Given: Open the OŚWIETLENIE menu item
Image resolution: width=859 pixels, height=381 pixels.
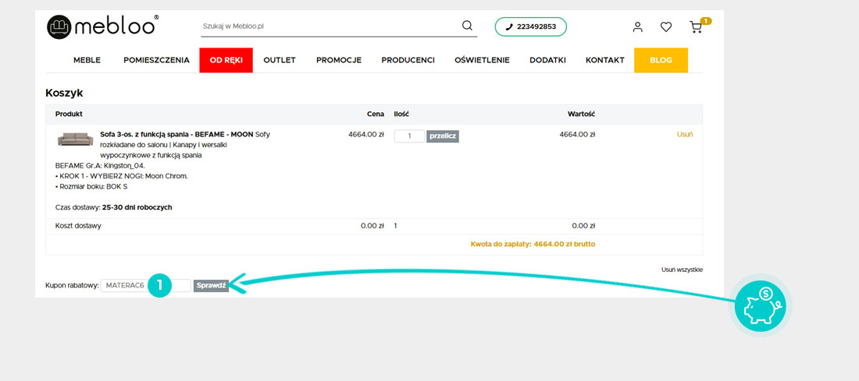Looking at the screenshot, I should point(482,60).
